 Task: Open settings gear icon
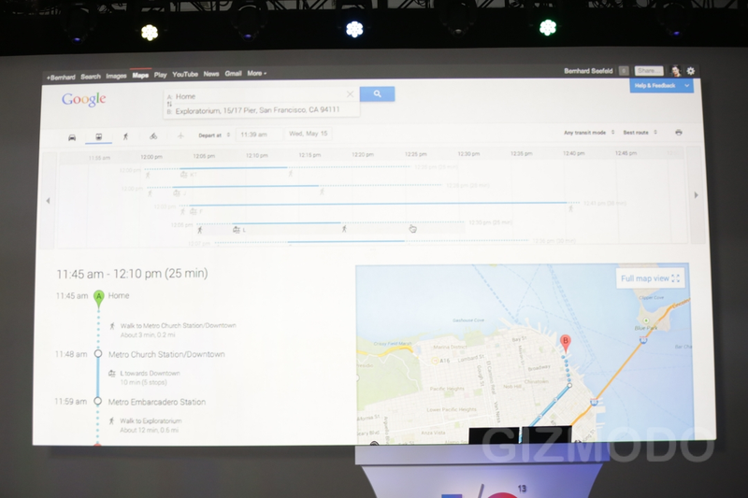pos(690,71)
